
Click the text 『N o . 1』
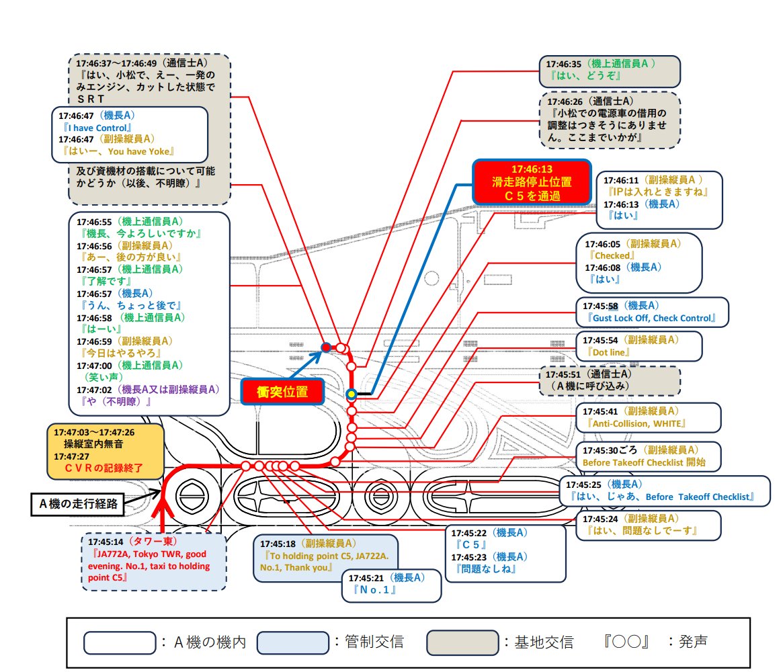point(375,589)
